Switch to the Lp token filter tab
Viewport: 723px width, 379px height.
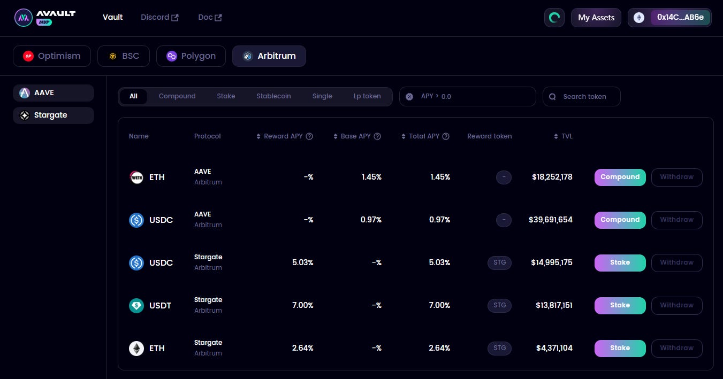[x=367, y=96]
